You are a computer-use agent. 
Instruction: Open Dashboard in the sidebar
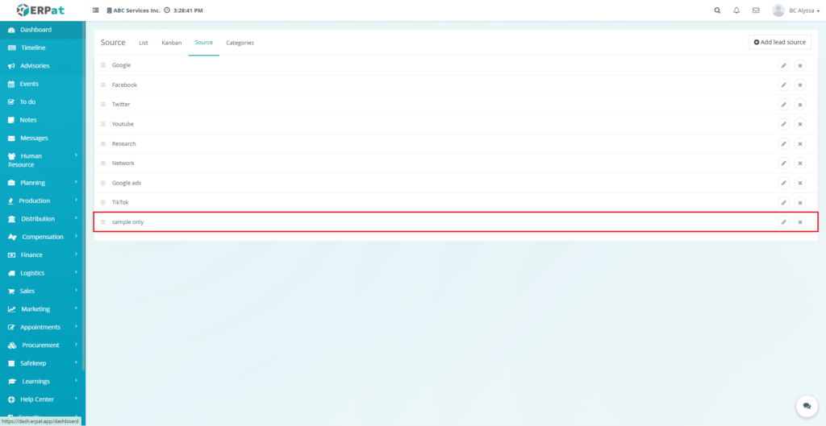pos(43,30)
